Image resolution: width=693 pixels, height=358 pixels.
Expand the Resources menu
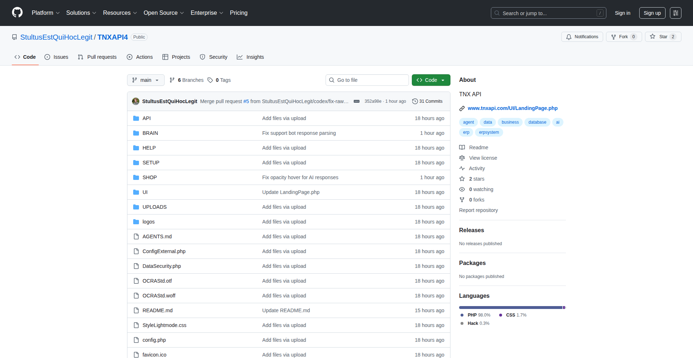120,13
